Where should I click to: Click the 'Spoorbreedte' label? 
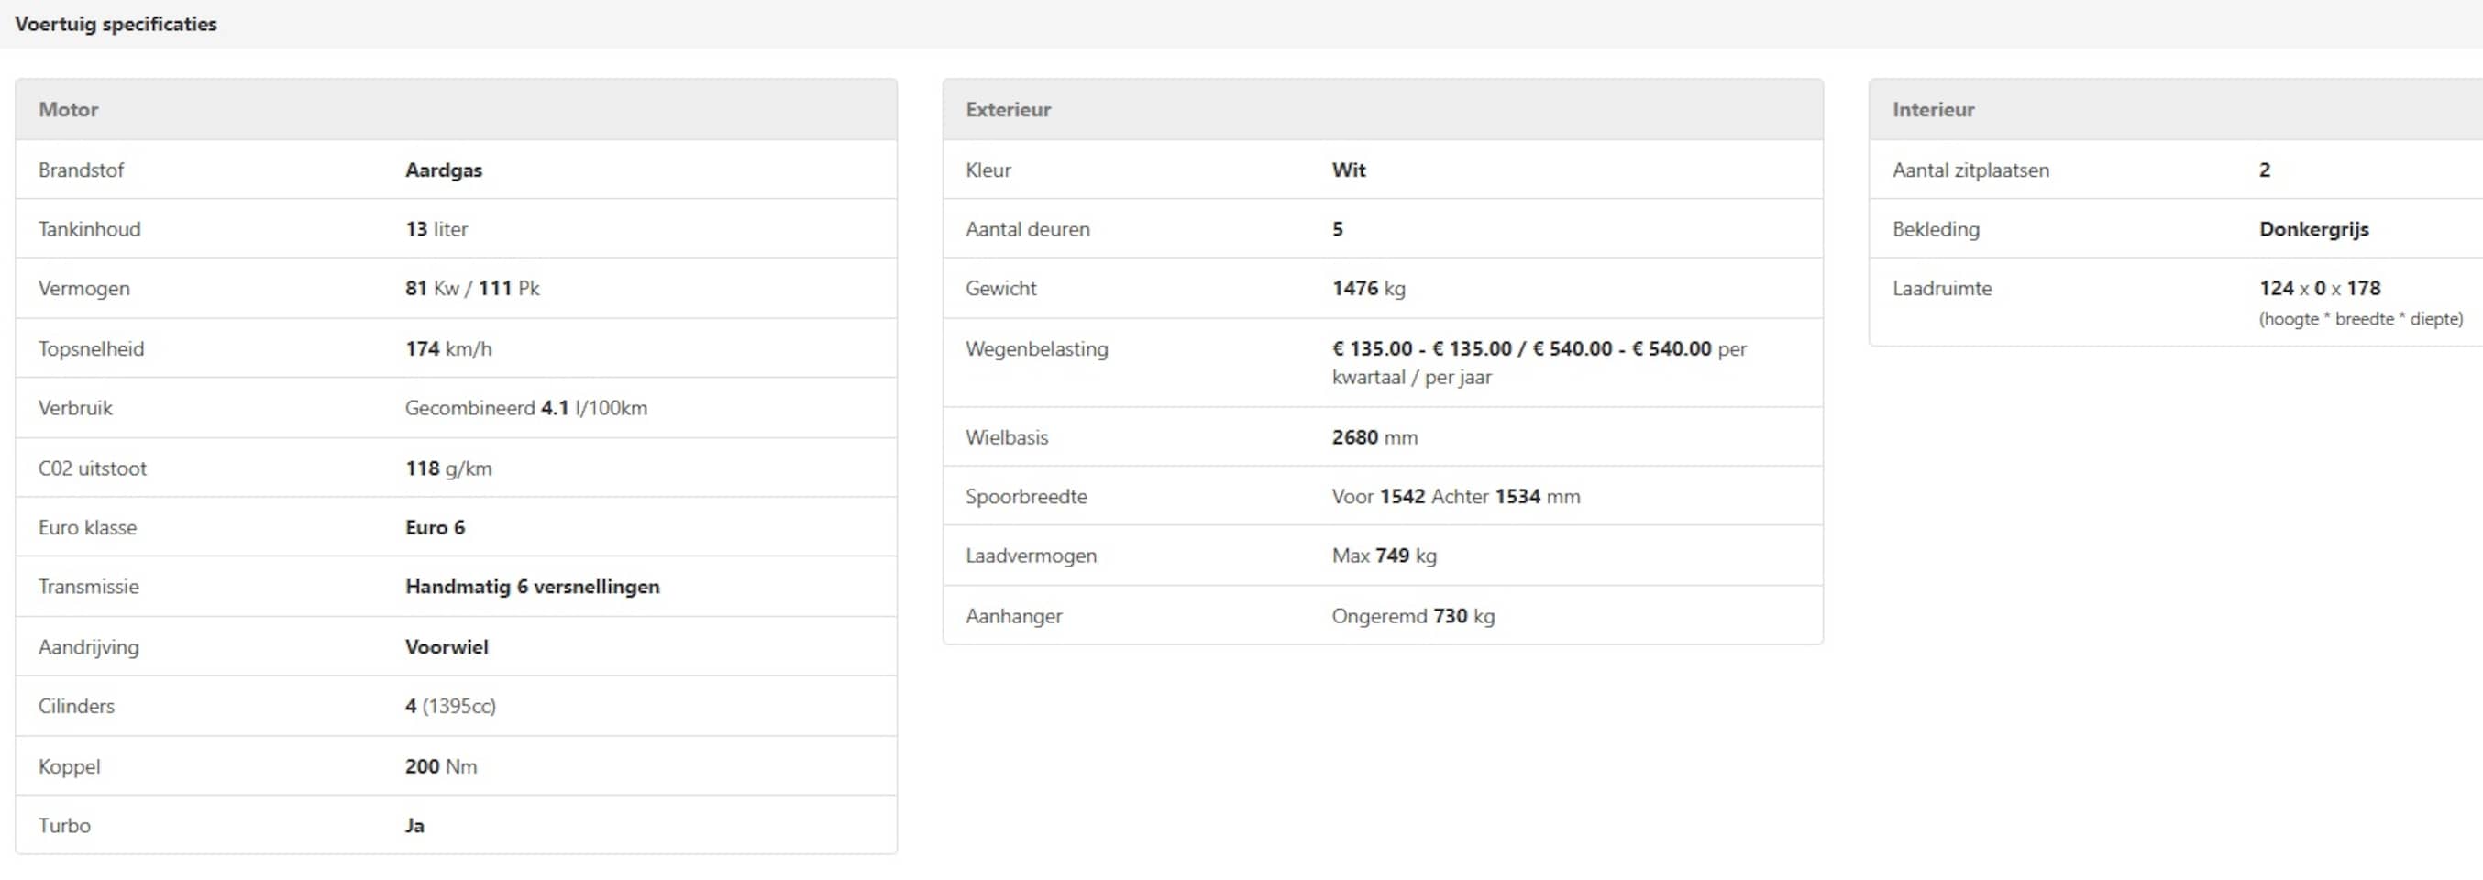coord(1027,497)
